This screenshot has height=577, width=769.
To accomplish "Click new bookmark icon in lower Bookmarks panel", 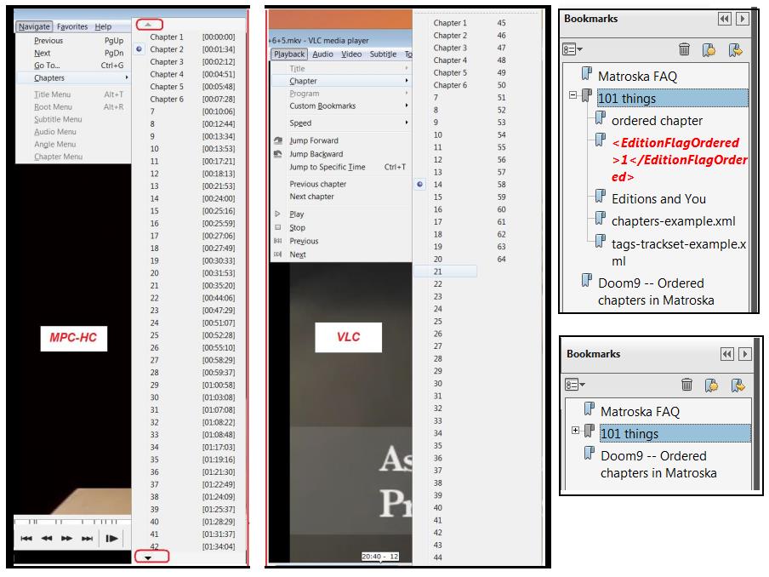I will tap(712, 386).
